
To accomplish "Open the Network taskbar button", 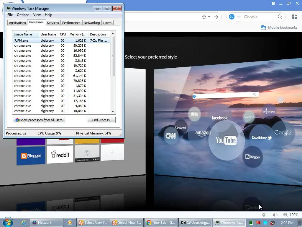I will click(46, 223).
